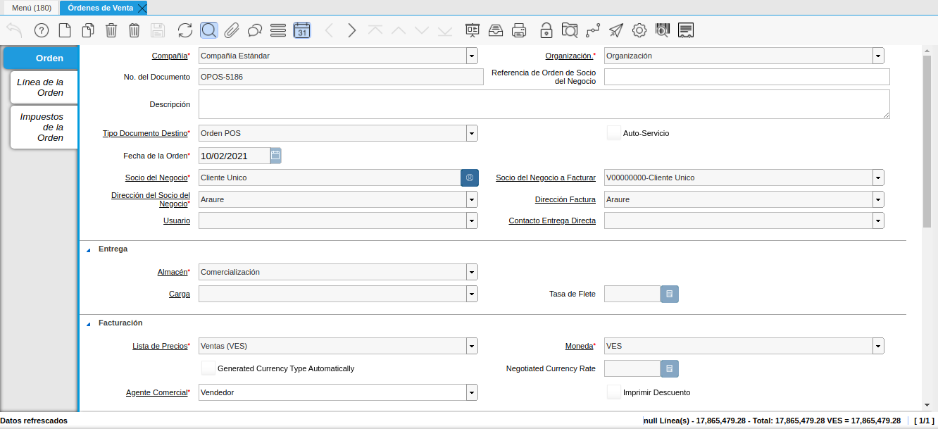
Task: Refresh the record with circular arrows icon
Action: tap(185, 30)
